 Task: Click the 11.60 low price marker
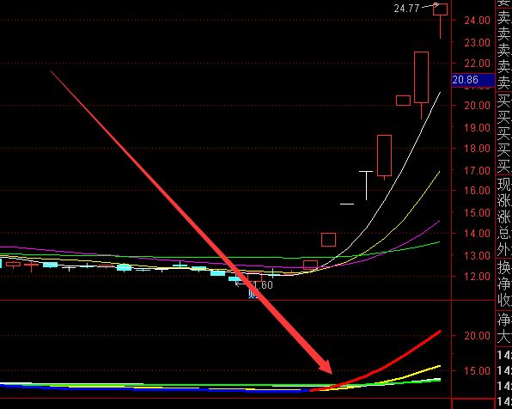click(x=263, y=285)
